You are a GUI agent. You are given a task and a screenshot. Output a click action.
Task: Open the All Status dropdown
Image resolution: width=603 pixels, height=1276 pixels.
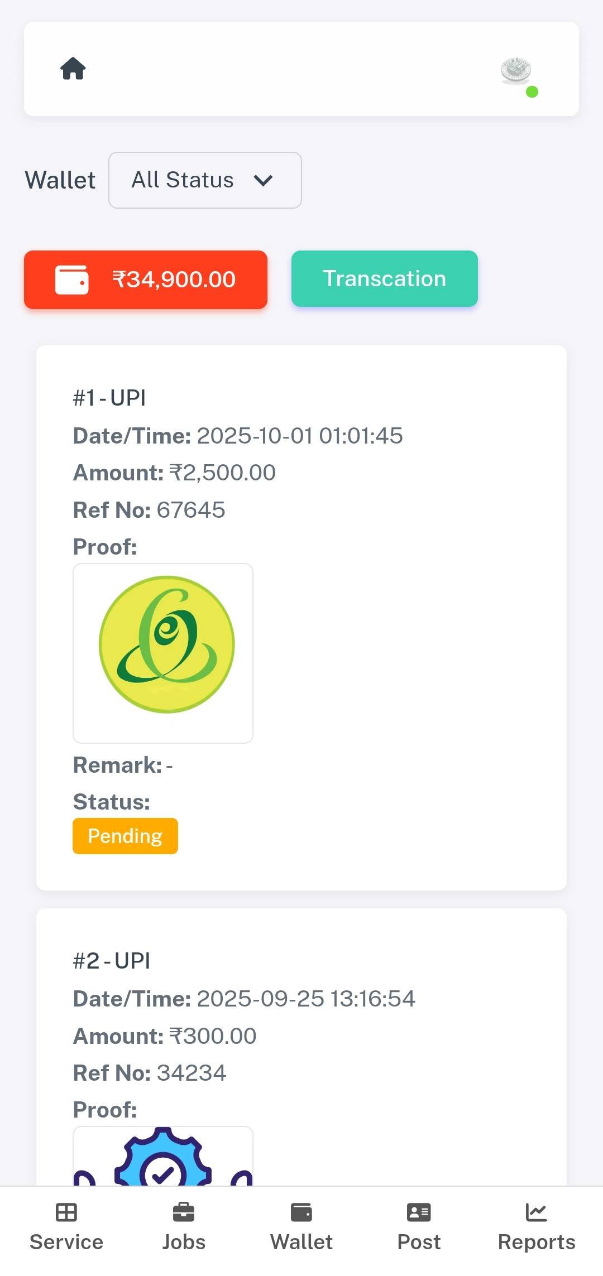coord(205,180)
